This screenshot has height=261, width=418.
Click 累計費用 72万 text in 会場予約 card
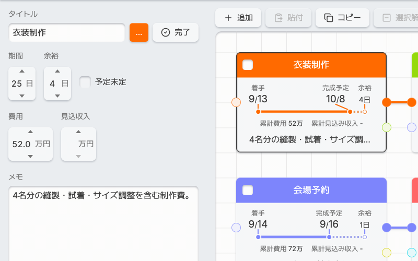[281, 249]
